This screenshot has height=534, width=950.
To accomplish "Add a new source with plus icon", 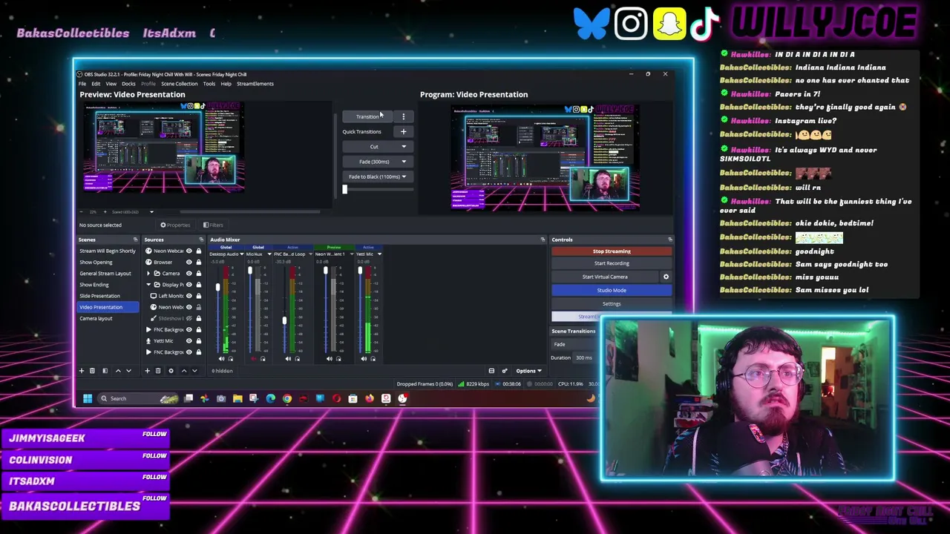I will point(147,371).
